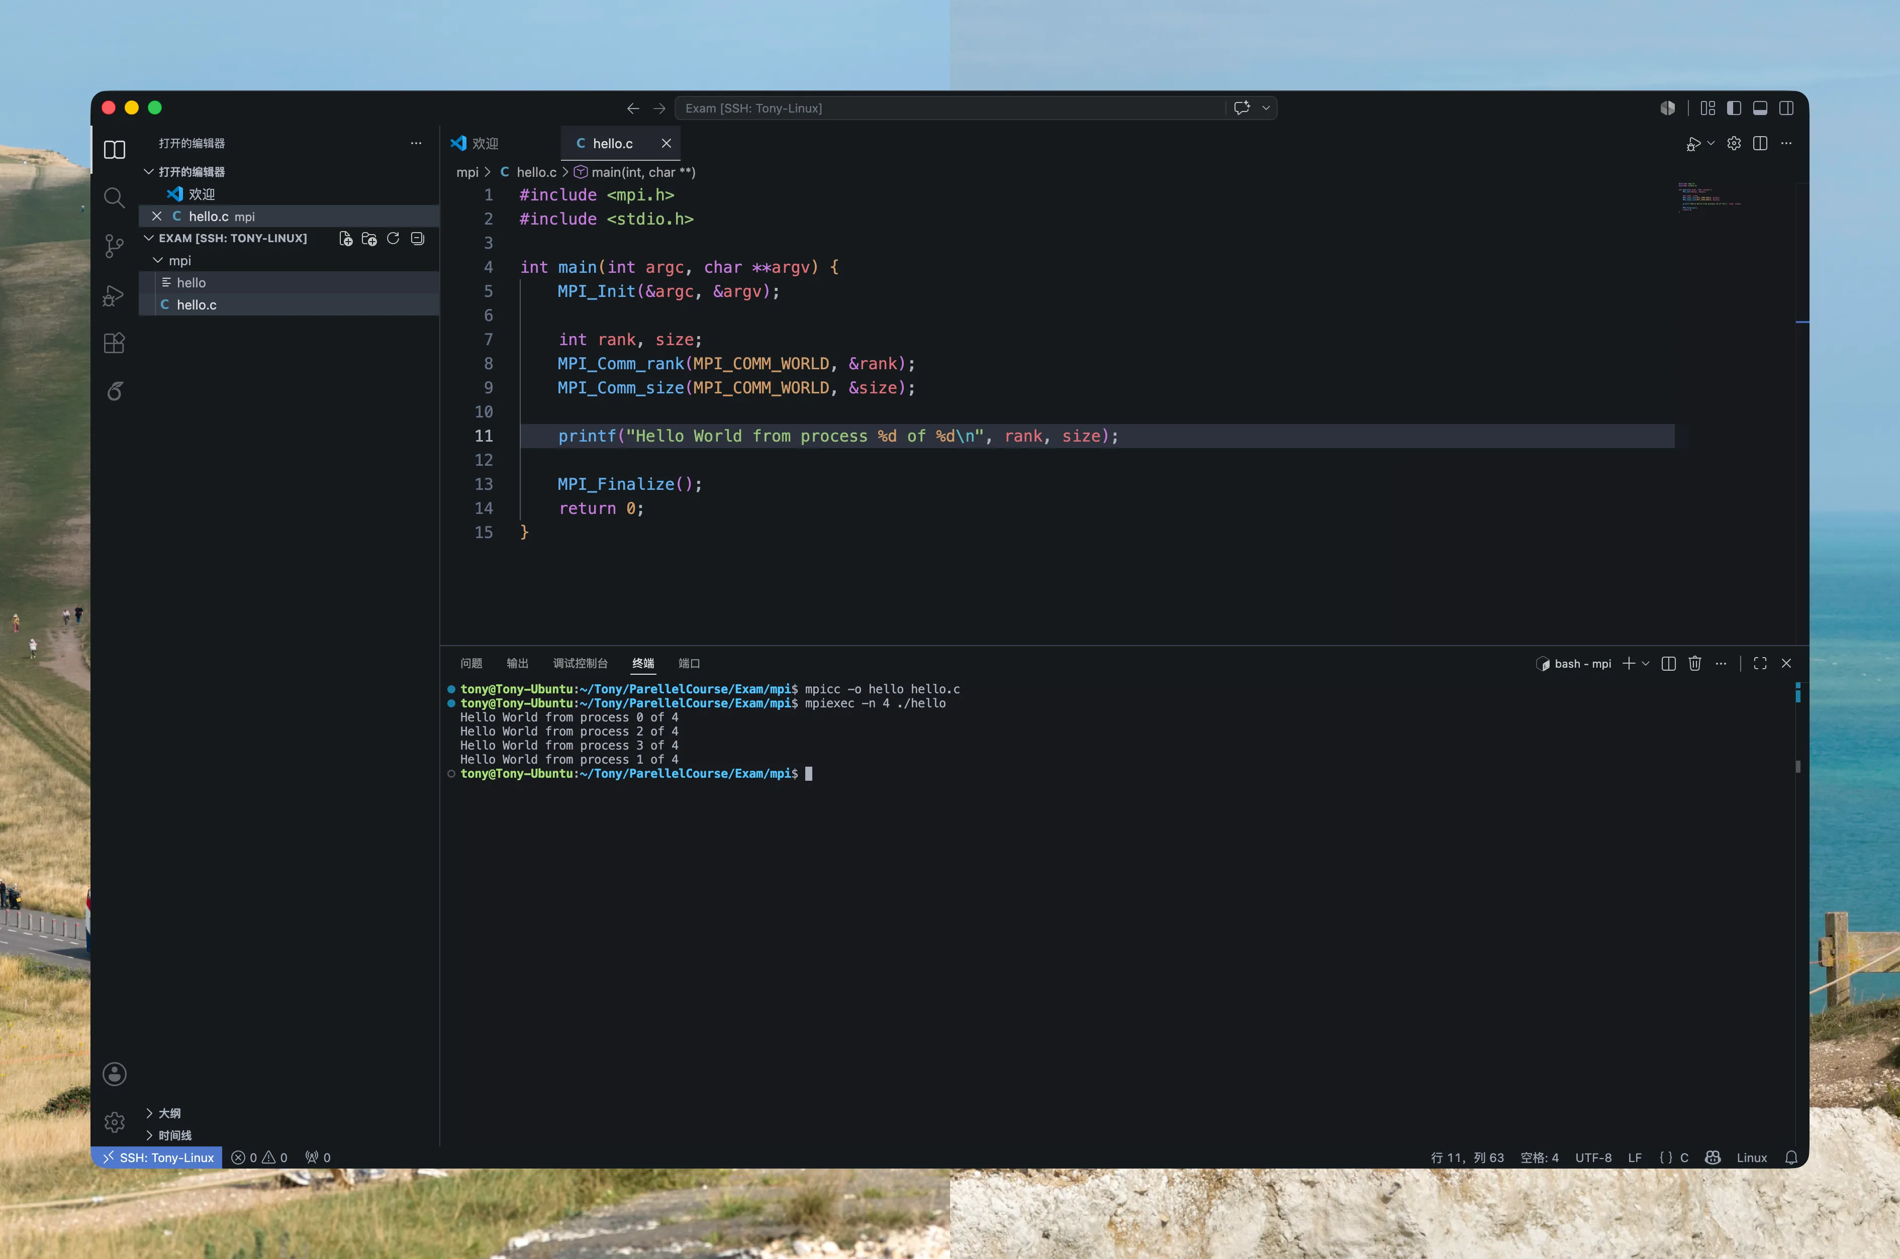Open the hello binary file in Explorer

tap(289, 283)
